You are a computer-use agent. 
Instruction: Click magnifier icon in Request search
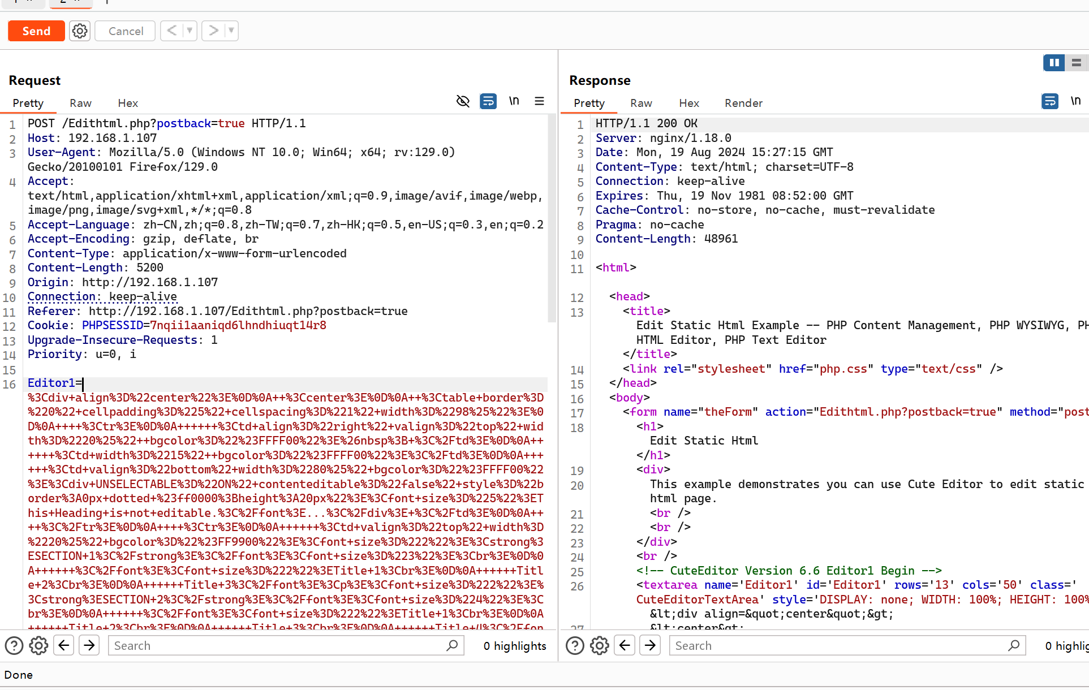452,645
